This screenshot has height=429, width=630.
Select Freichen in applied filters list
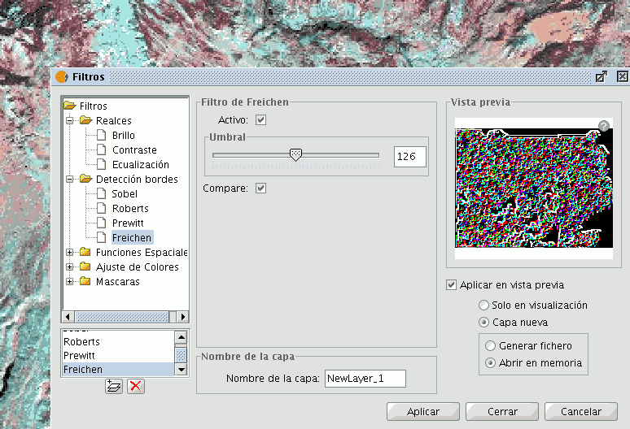tap(119, 369)
